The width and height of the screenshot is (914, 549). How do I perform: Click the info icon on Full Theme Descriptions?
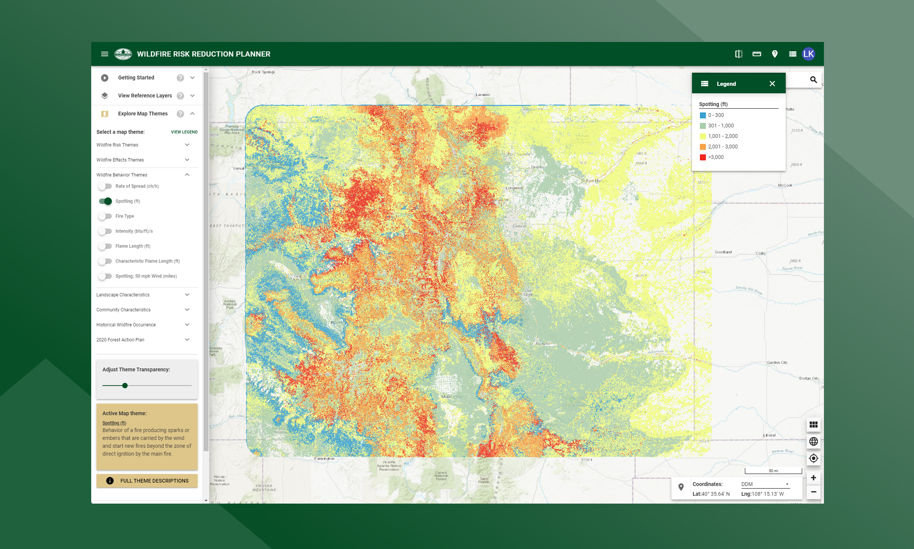tap(110, 481)
